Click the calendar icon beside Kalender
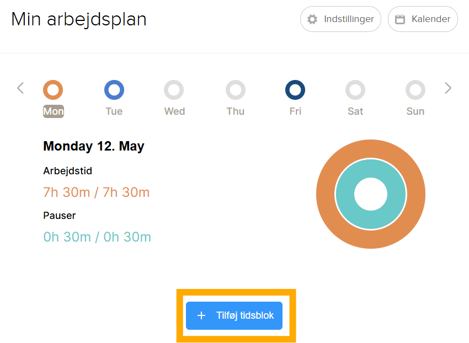469x343 pixels. tap(401, 19)
